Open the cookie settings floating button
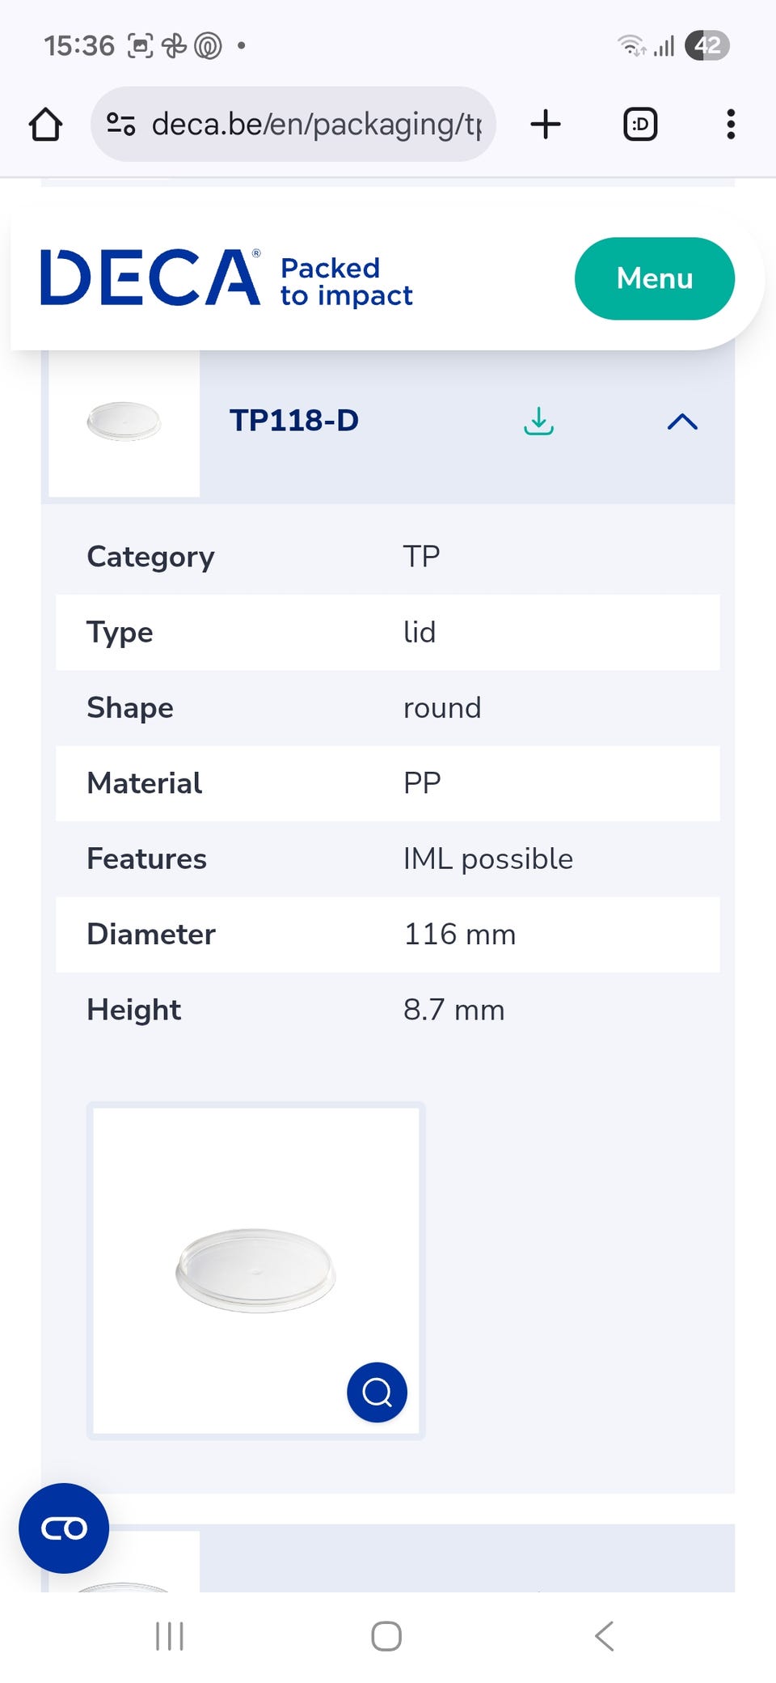 [x=64, y=1528]
